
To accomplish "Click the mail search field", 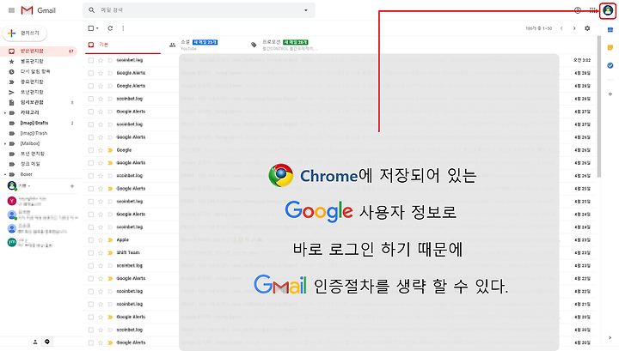I will (x=198, y=10).
